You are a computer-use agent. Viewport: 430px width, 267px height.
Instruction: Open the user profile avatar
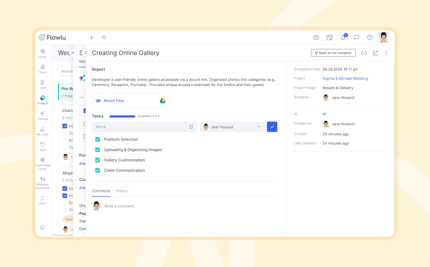tap(384, 37)
